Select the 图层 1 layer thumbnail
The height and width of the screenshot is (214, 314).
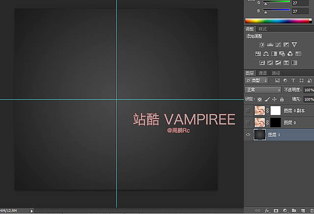pos(260,135)
